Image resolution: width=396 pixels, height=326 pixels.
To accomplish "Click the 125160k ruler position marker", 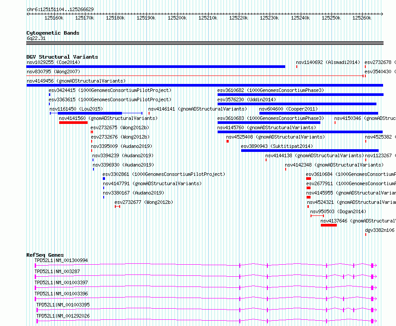I will coord(54,18).
